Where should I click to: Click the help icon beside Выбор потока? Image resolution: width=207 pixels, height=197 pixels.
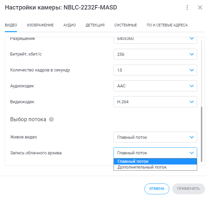click(x=51, y=119)
